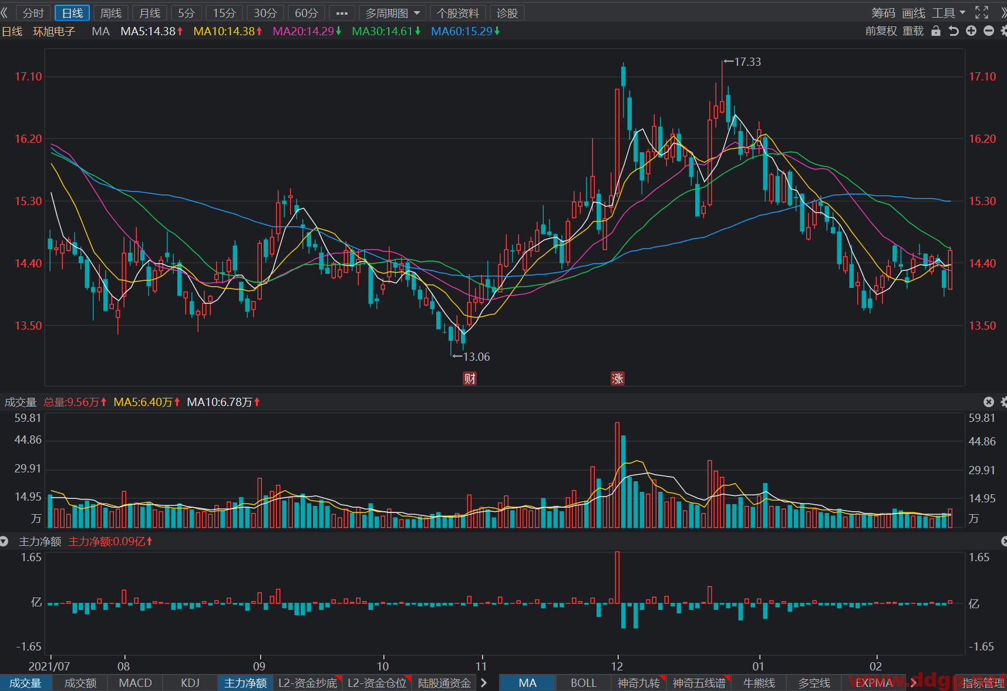Viewport: 1007px width, 691px height.
Task: Click 13.06 low price marker
Action: tap(471, 357)
